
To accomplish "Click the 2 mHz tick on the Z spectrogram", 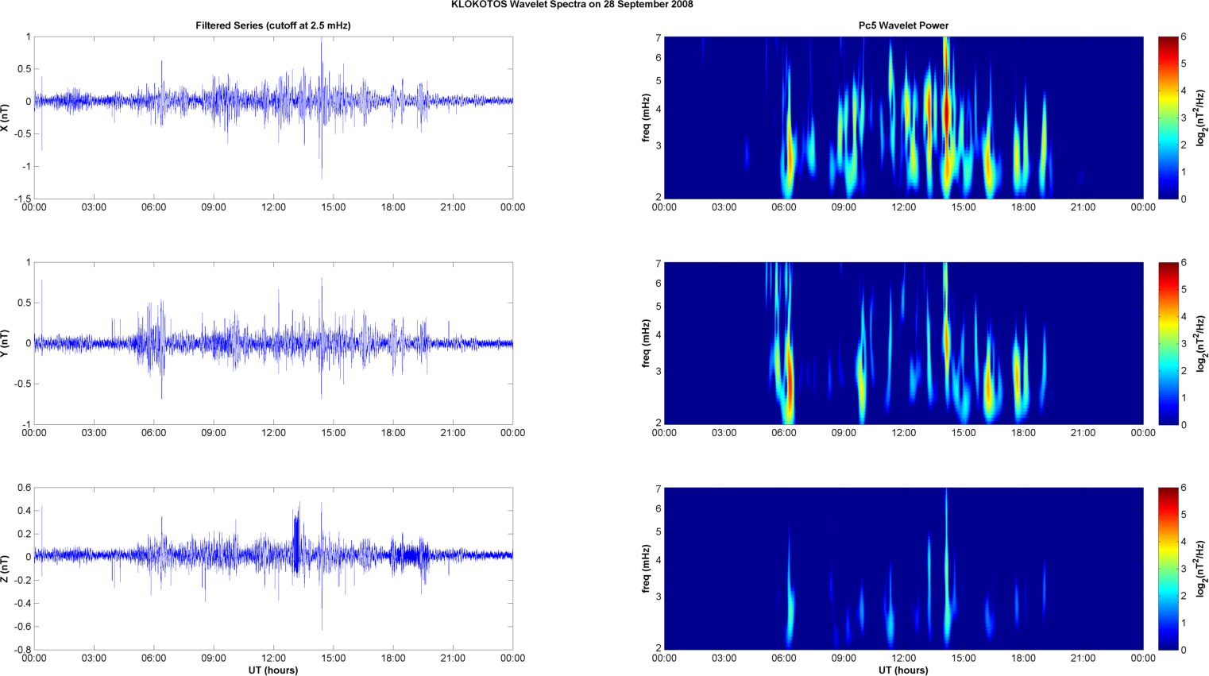I will (x=659, y=648).
